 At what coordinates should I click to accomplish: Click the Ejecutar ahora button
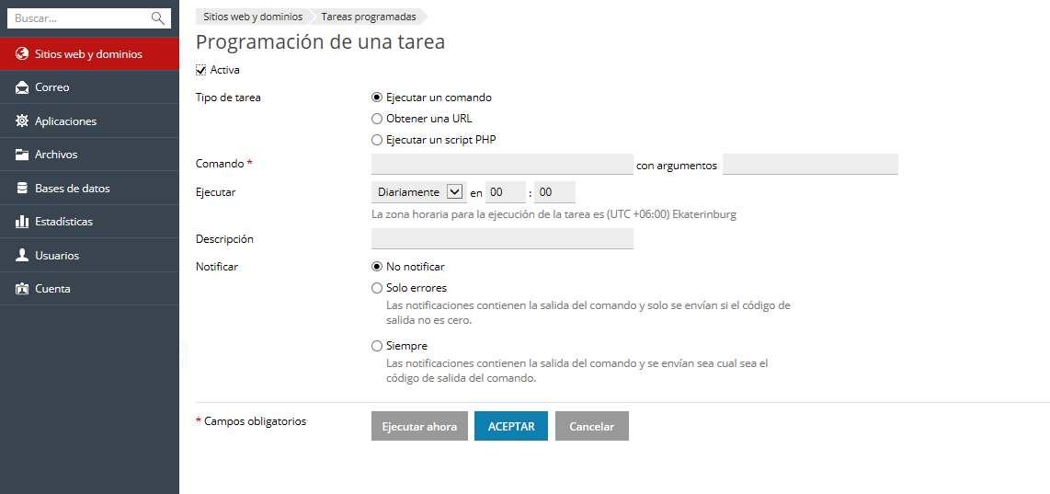(419, 426)
